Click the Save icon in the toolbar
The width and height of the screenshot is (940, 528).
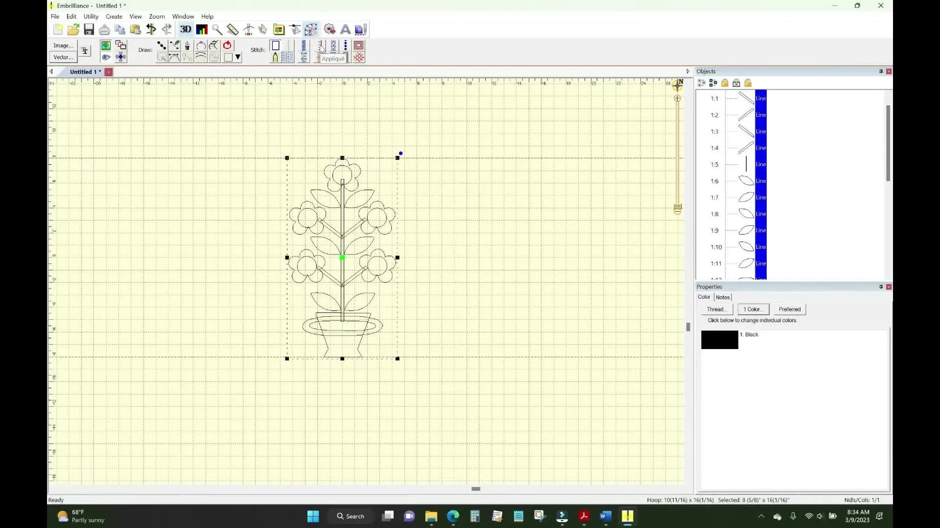[x=89, y=29]
